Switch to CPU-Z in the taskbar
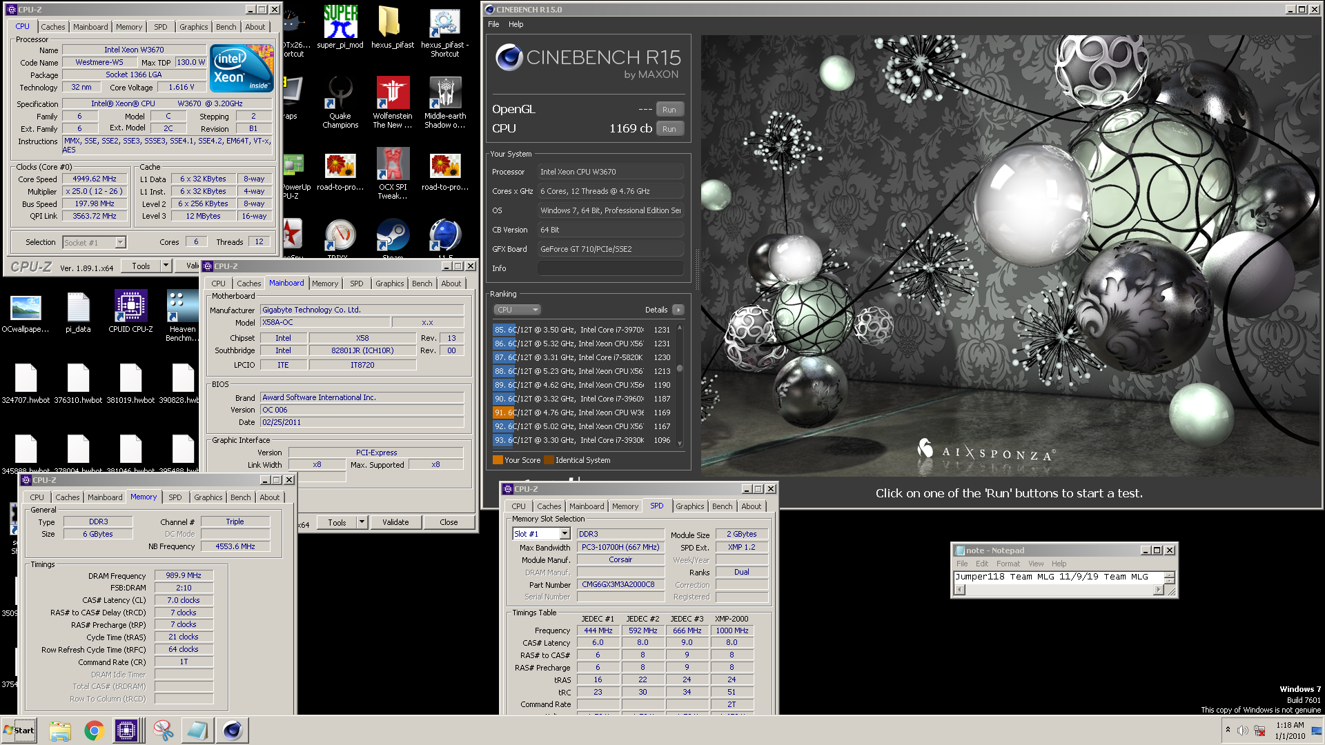This screenshot has width=1325, height=745. [x=127, y=731]
